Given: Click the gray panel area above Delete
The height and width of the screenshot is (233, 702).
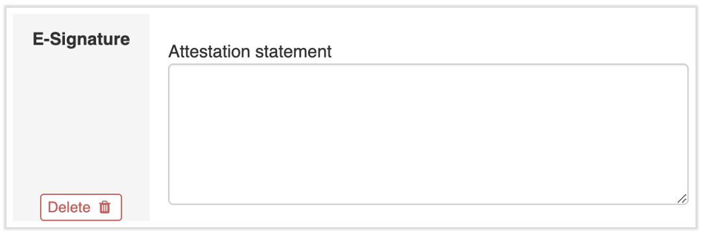Looking at the screenshot, I should [x=81, y=120].
